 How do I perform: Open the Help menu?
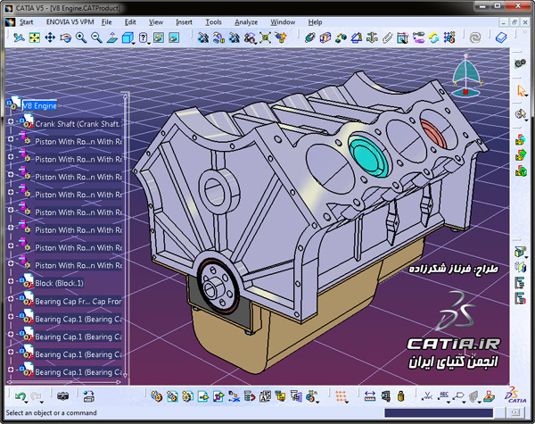point(315,22)
